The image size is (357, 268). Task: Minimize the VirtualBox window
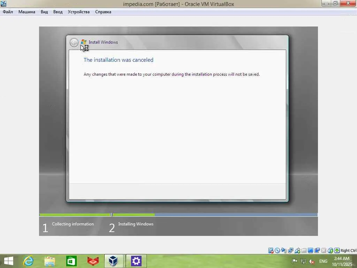(326, 3)
